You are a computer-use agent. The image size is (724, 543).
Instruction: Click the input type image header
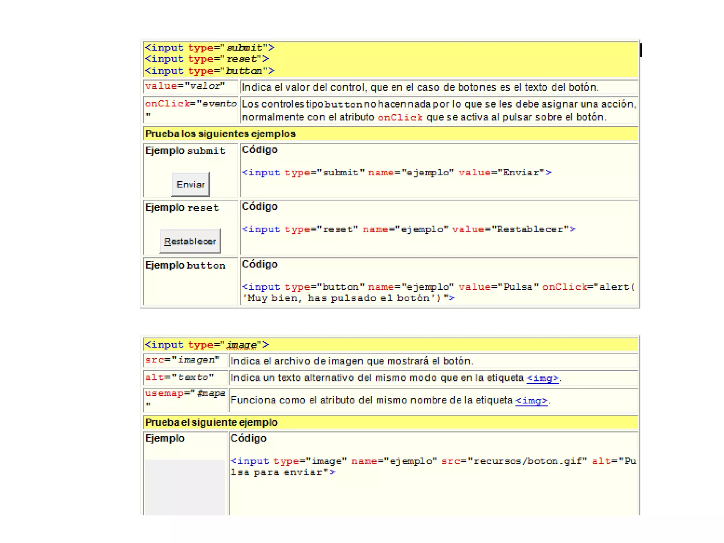tap(207, 345)
